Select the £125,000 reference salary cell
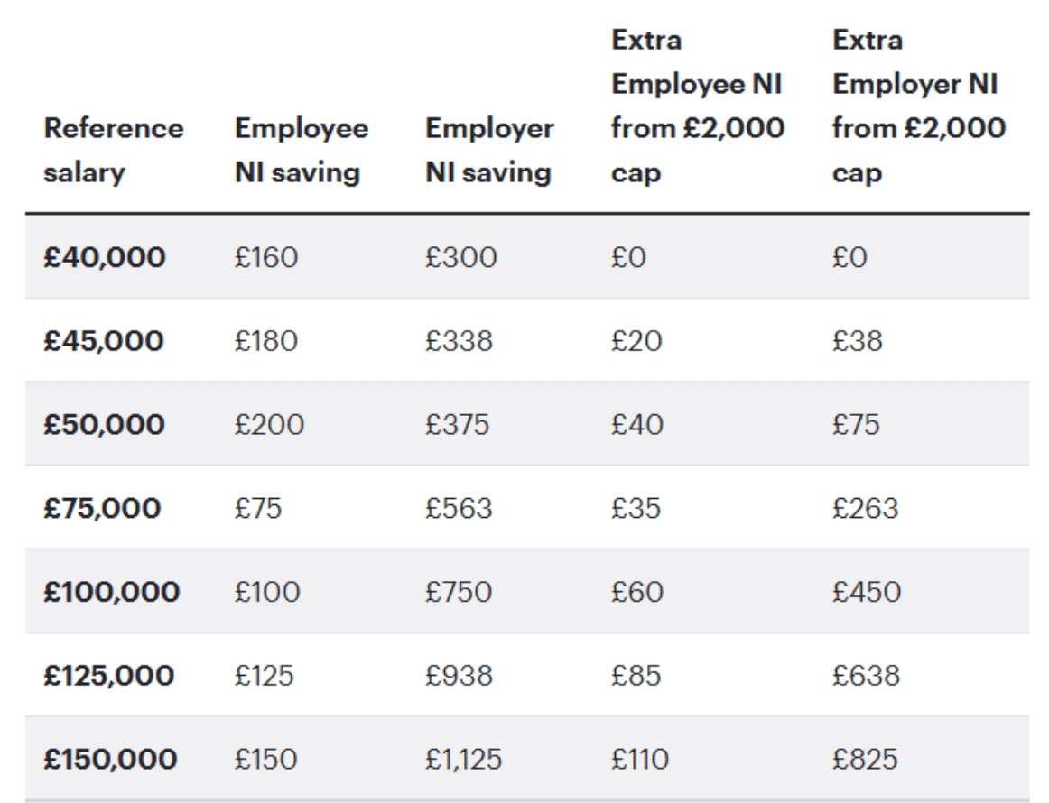1049x803 pixels. [x=109, y=676]
